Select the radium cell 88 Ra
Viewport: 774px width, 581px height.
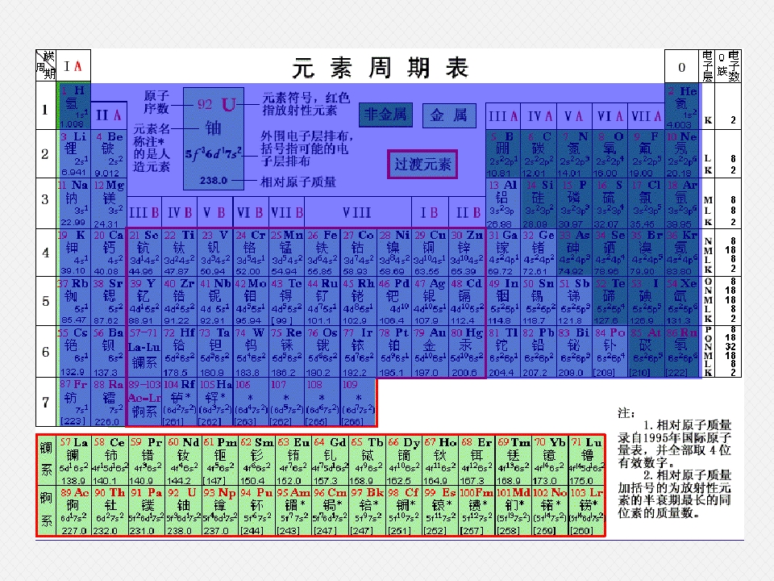[x=109, y=402]
